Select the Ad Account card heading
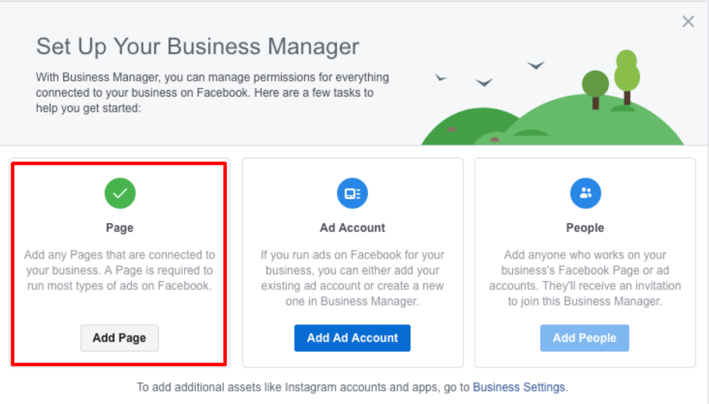 pyautogui.click(x=352, y=228)
